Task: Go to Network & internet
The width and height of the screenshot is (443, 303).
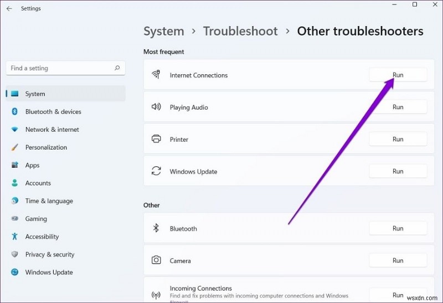Action: [x=65, y=130]
